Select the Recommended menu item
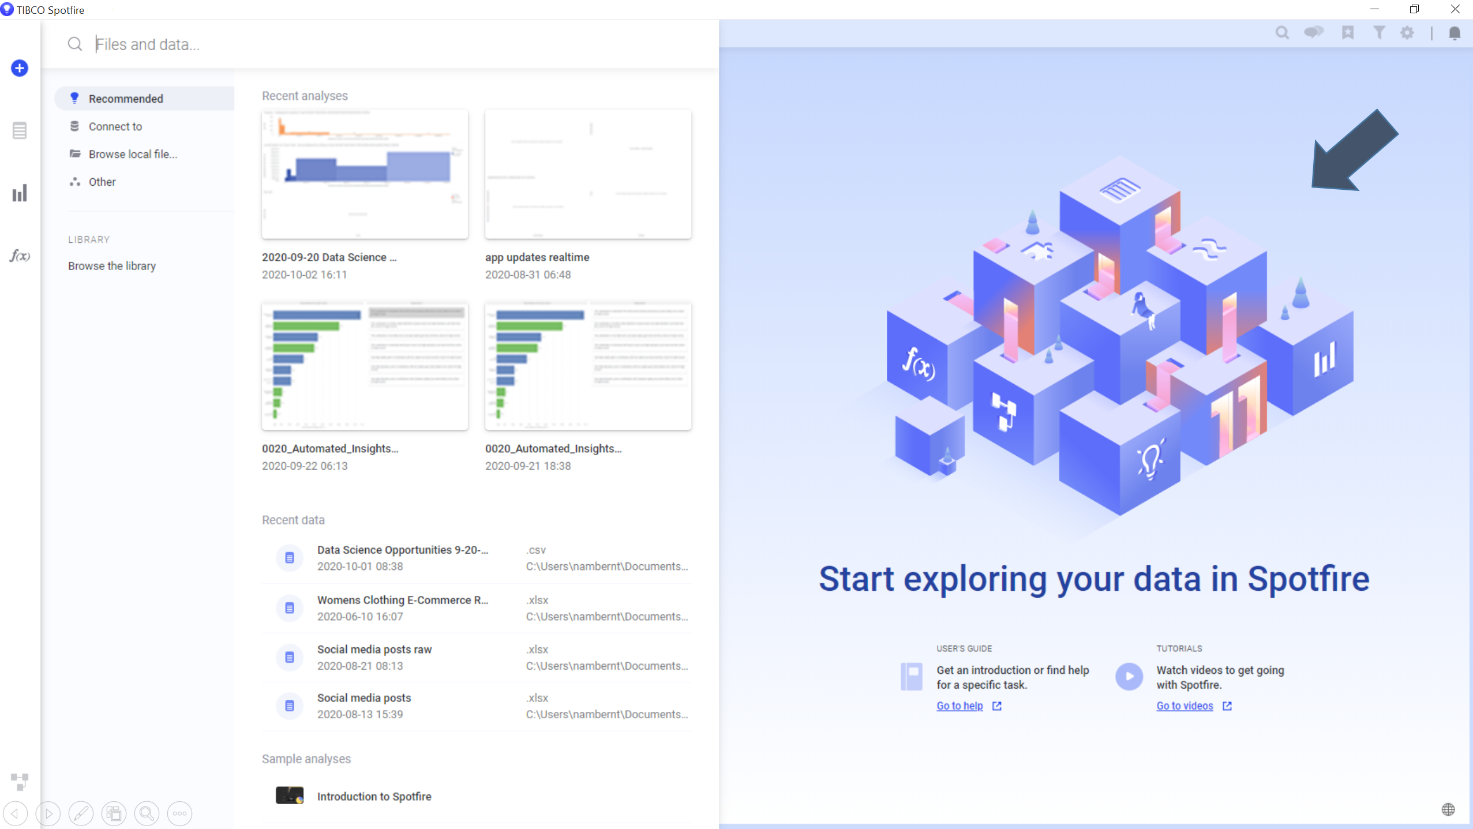The width and height of the screenshot is (1473, 829). pos(144,99)
